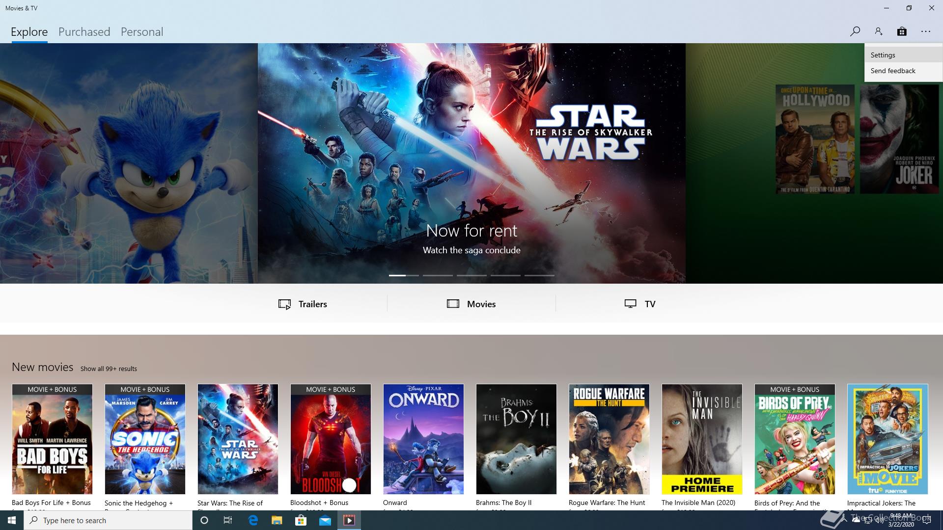Click the TV monitor icon
The height and width of the screenshot is (530, 943).
631,304
